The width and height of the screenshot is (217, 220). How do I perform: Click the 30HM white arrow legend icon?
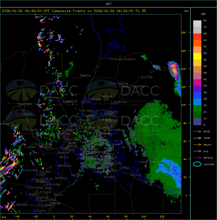click(197, 138)
